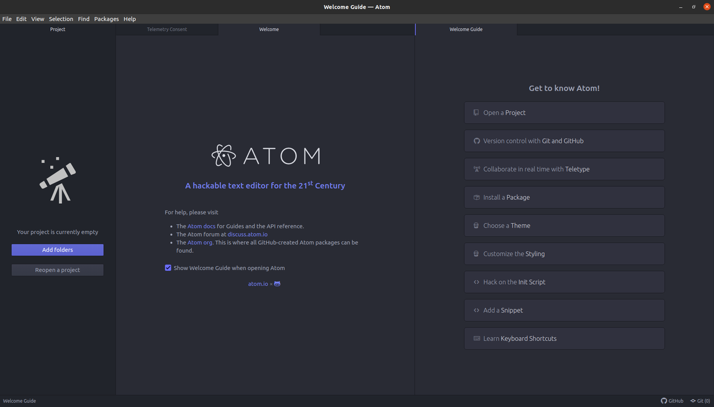Screen dimensions: 714x407
Task: Open the File menu
Action: [x=7, y=19]
